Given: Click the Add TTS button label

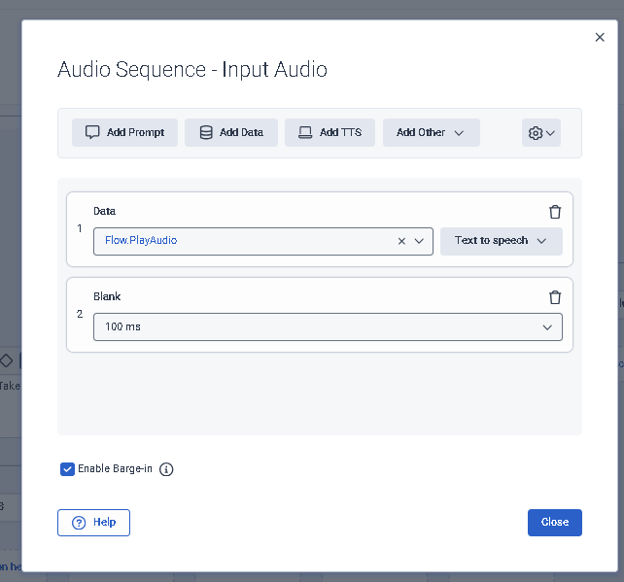Looking at the screenshot, I should point(340,133).
